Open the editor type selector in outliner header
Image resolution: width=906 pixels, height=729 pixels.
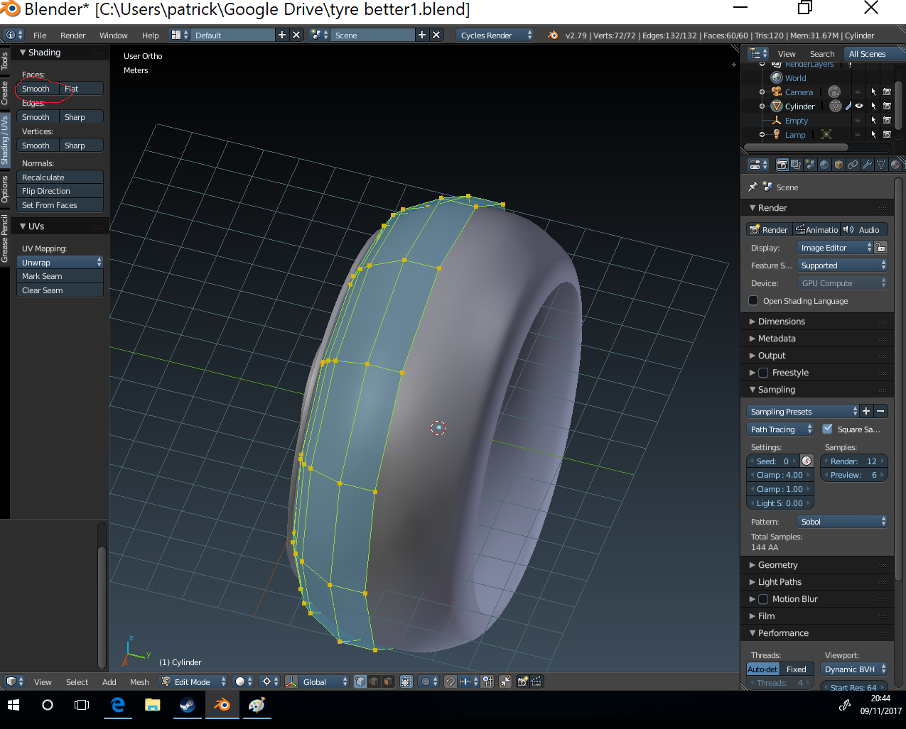[758, 53]
